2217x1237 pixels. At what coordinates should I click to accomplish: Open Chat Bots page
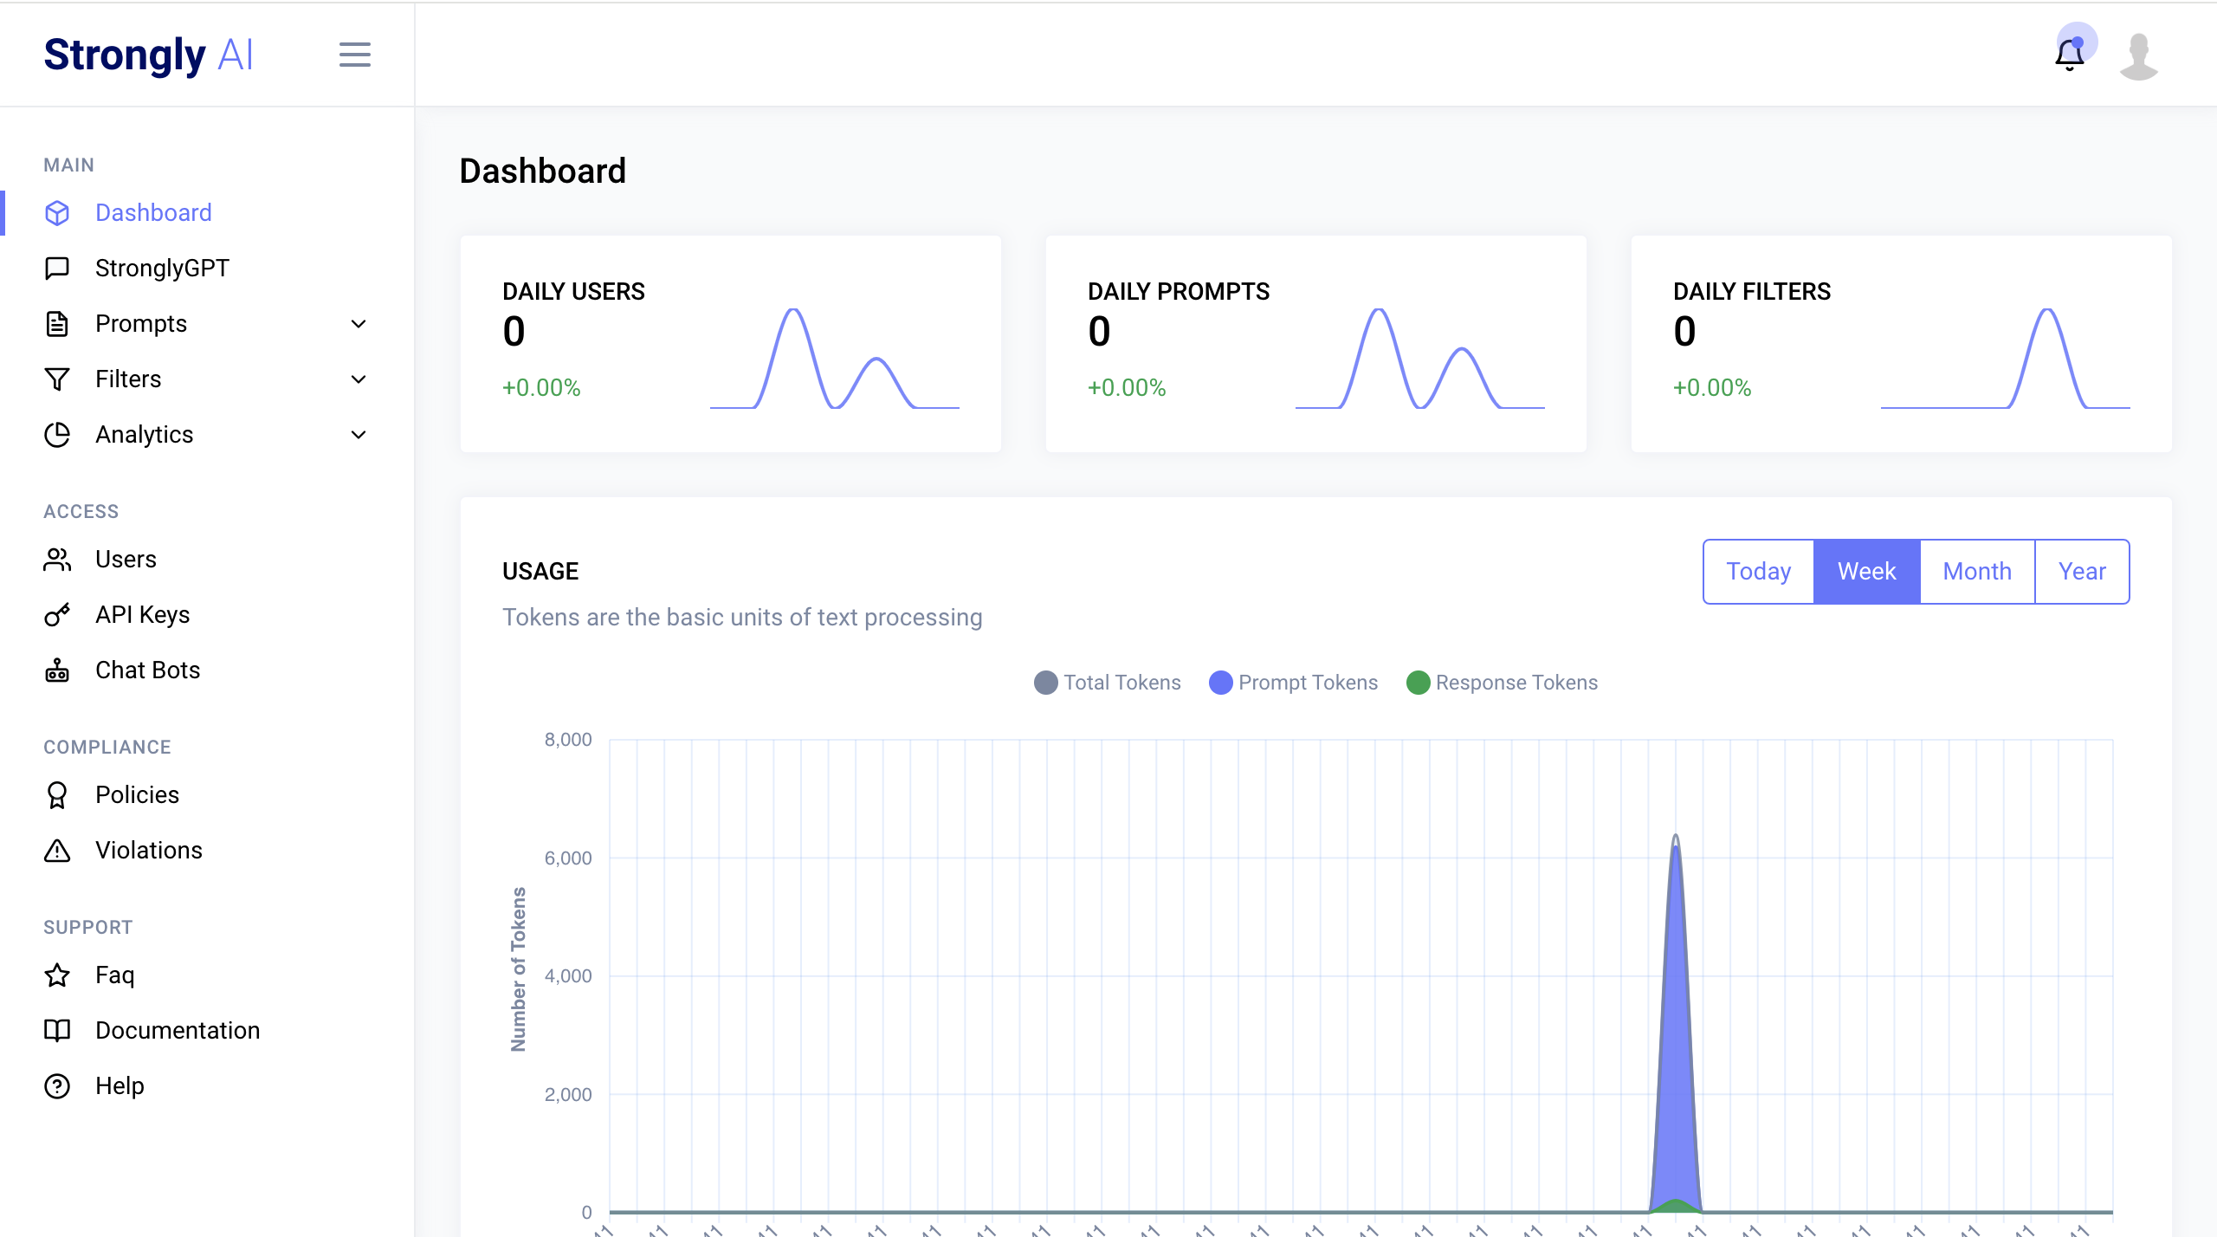pos(147,670)
